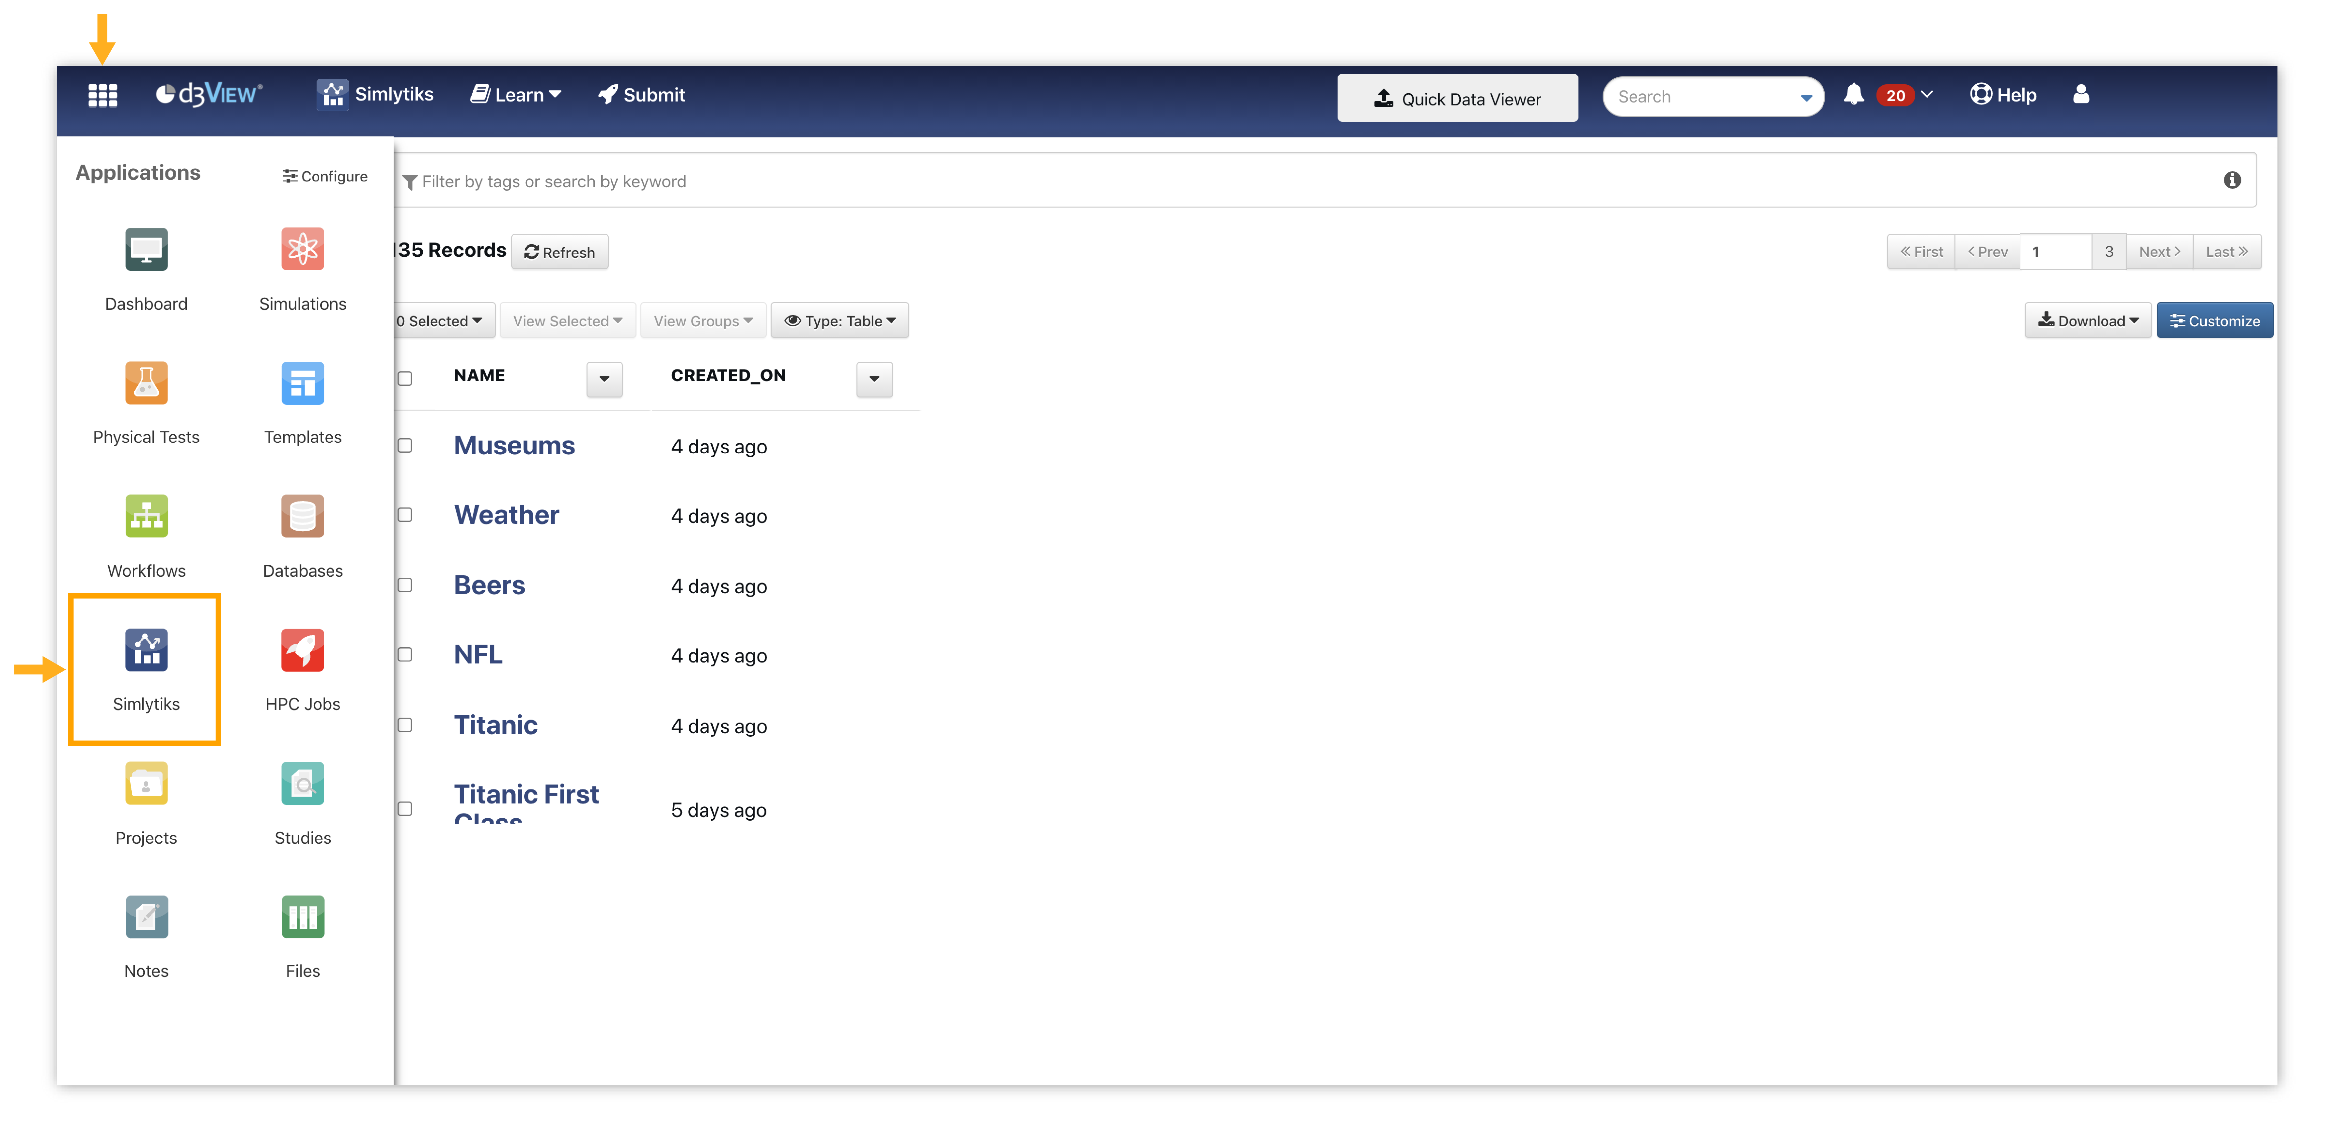Screen dimensions: 2337x1137
Task: Open the Workflows application
Action: (x=146, y=536)
